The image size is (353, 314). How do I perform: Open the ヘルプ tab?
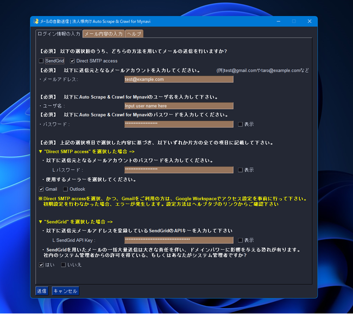pos(134,34)
